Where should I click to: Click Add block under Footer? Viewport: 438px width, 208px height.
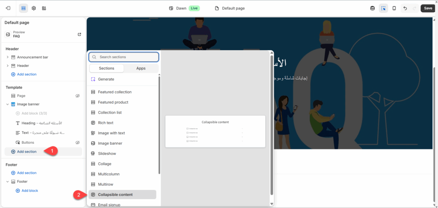pyautogui.click(x=30, y=190)
